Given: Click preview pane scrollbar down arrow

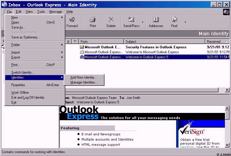Looking at the screenshot, I should coord(227,145).
